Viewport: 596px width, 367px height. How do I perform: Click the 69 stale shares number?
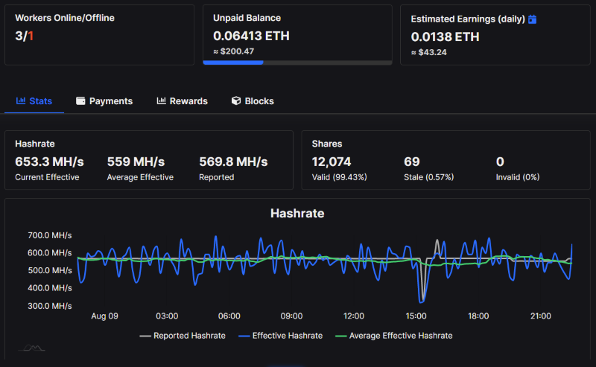point(412,162)
